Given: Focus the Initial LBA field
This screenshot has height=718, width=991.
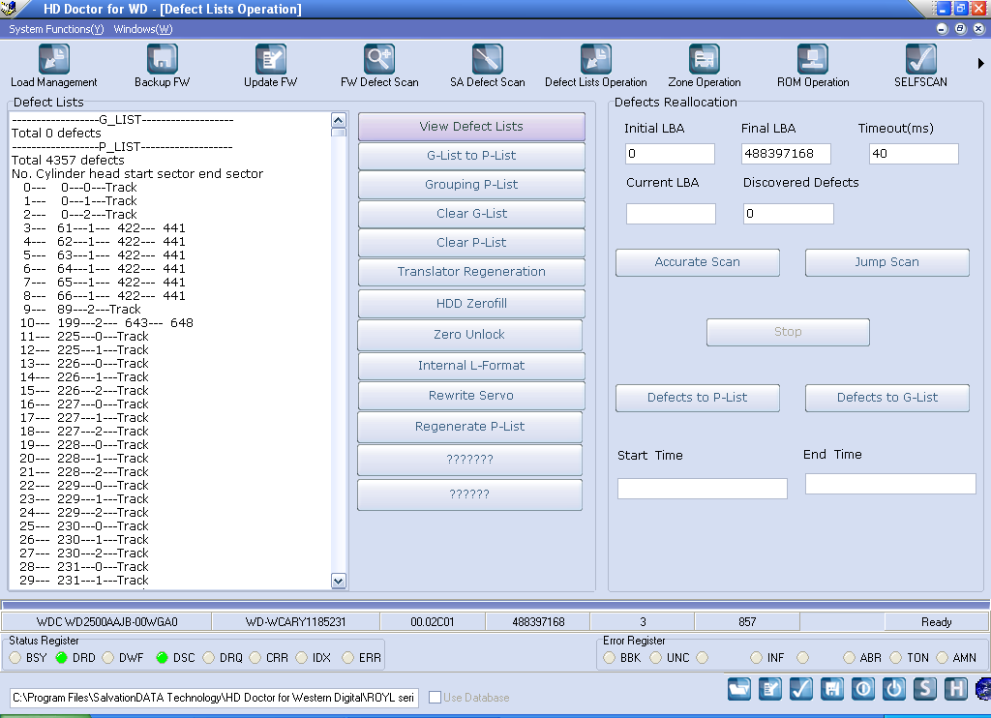Looking at the screenshot, I should (671, 154).
